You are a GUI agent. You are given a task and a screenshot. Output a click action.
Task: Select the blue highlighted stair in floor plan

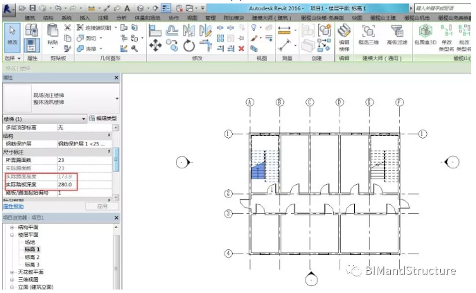coord(258,171)
